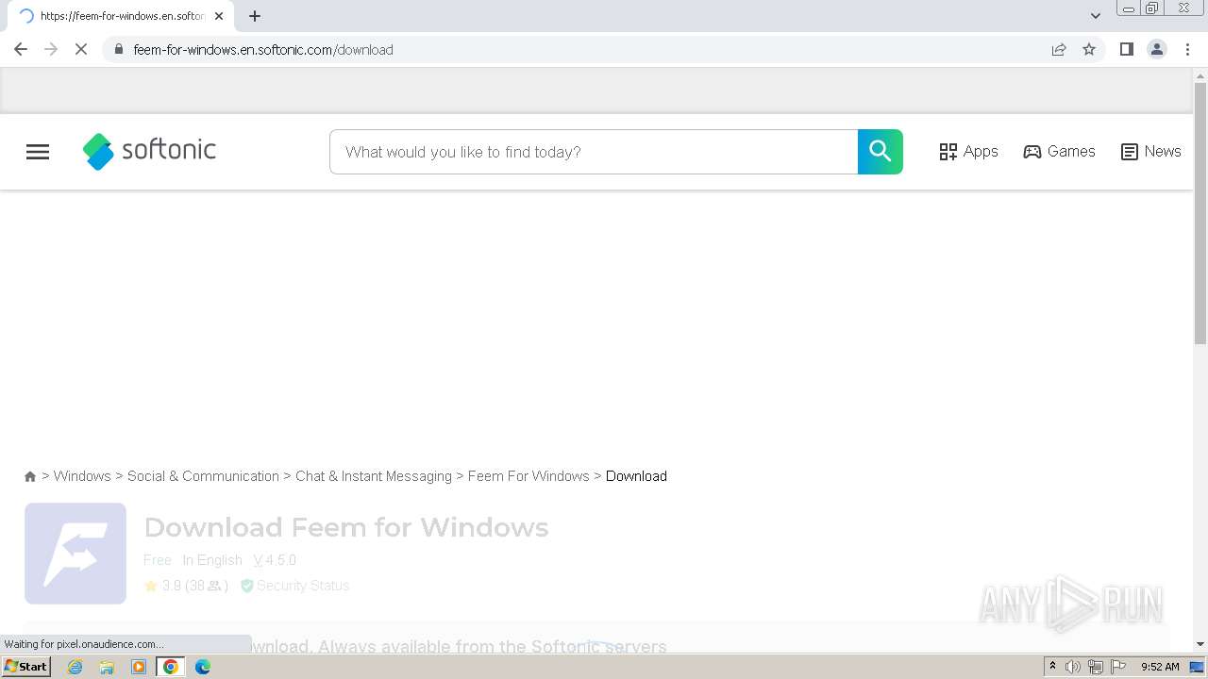Expand the tab search dropdown arrow

pos(1095,16)
